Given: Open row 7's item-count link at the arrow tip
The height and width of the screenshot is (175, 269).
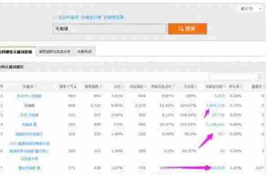Looking at the screenshot, I should pyautogui.click(x=218, y=168).
